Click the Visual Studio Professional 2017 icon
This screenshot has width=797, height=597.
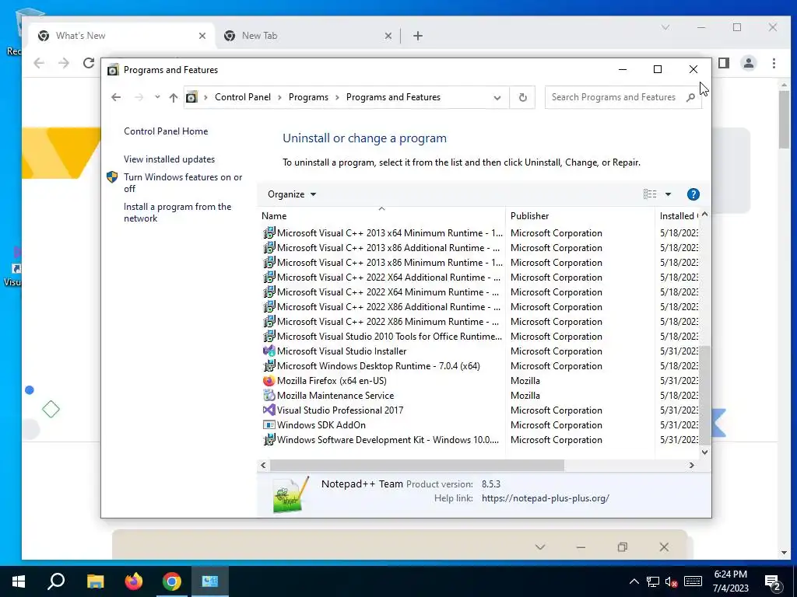coord(269,410)
